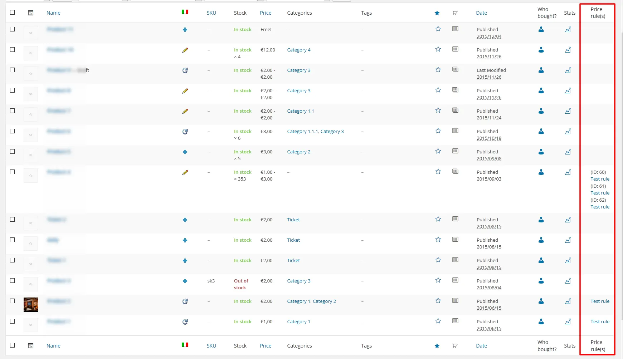This screenshot has width=623, height=359.
Task: Sort products by the Date column
Action: (481, 13)
